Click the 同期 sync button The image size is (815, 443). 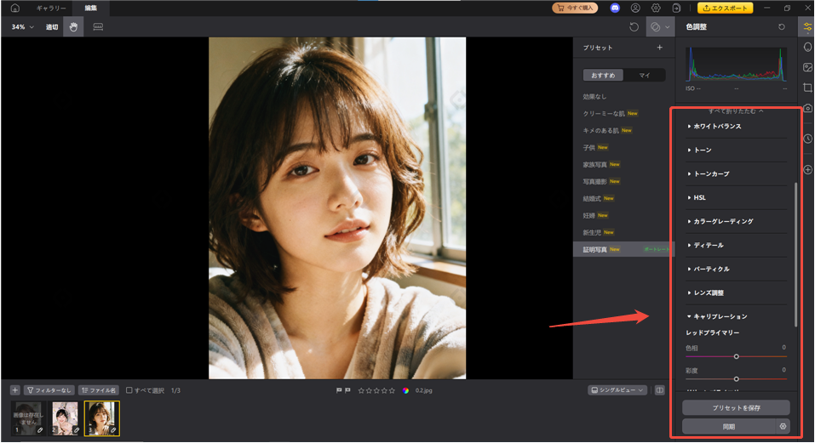[x=729, y=426]
